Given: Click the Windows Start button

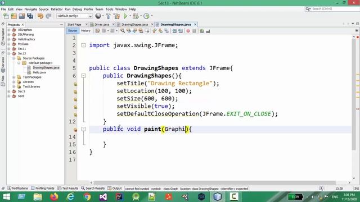Looking at the screenshot, I should [6, 197].
